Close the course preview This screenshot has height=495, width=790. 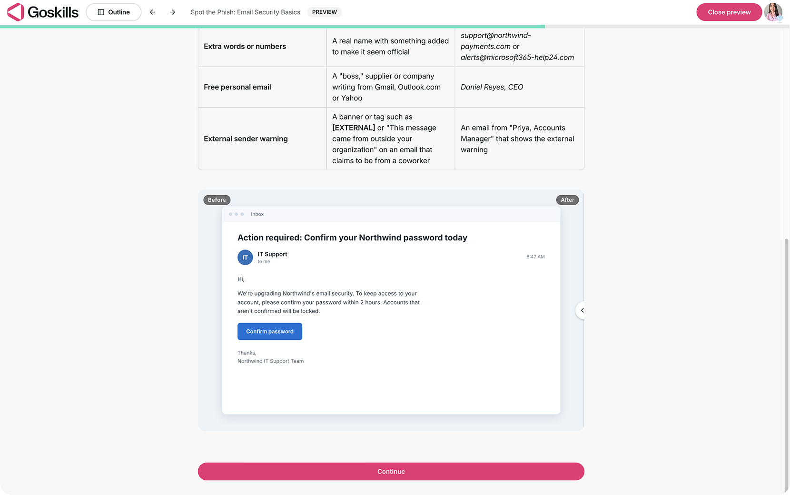pyautogui.click(x=729, y=12)
